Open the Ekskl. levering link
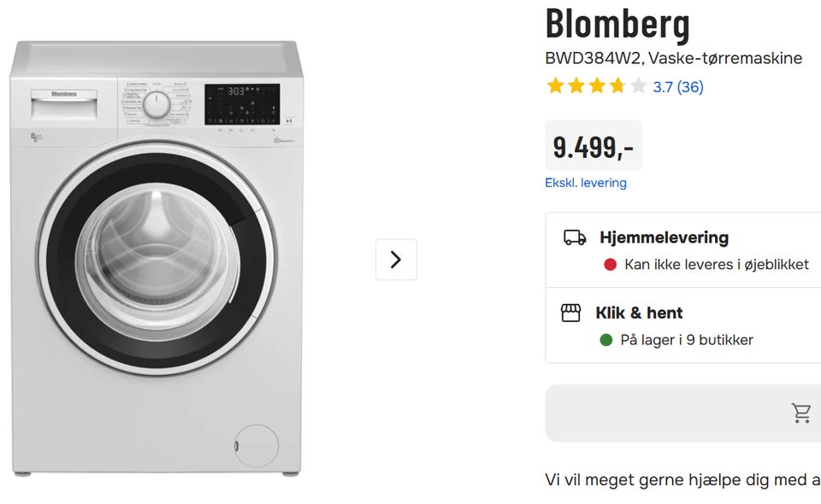821x504 pixels. [585, 183]
